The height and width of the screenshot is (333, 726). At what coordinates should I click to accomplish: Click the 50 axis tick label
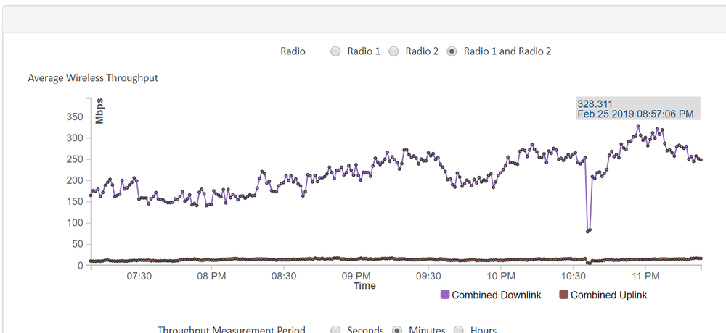78,245
